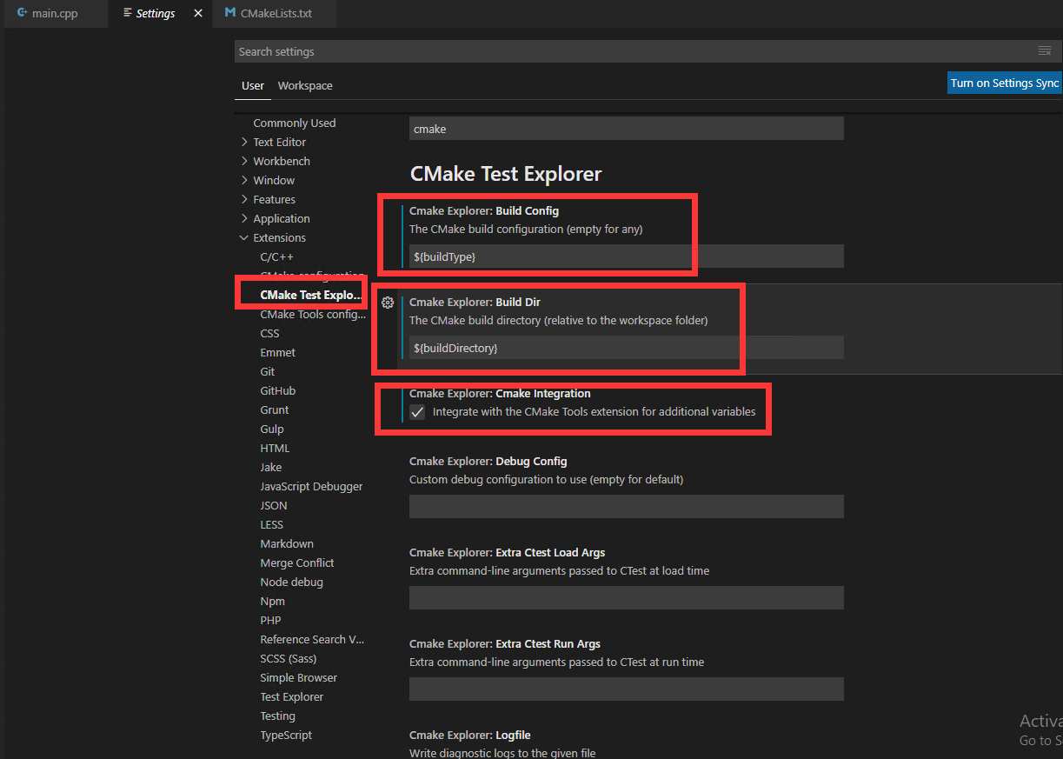Click the gear icon beside Build Dir setting
The image size is (1063, 759).
pyautogui.click(x=388, y=303)
